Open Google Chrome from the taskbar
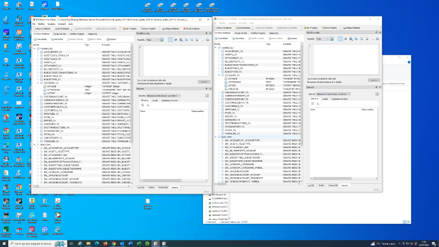439x247 pixels. (114, 244)
